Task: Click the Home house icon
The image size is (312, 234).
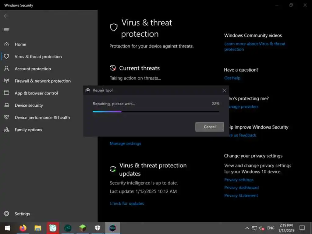Action: coord(7,44)
